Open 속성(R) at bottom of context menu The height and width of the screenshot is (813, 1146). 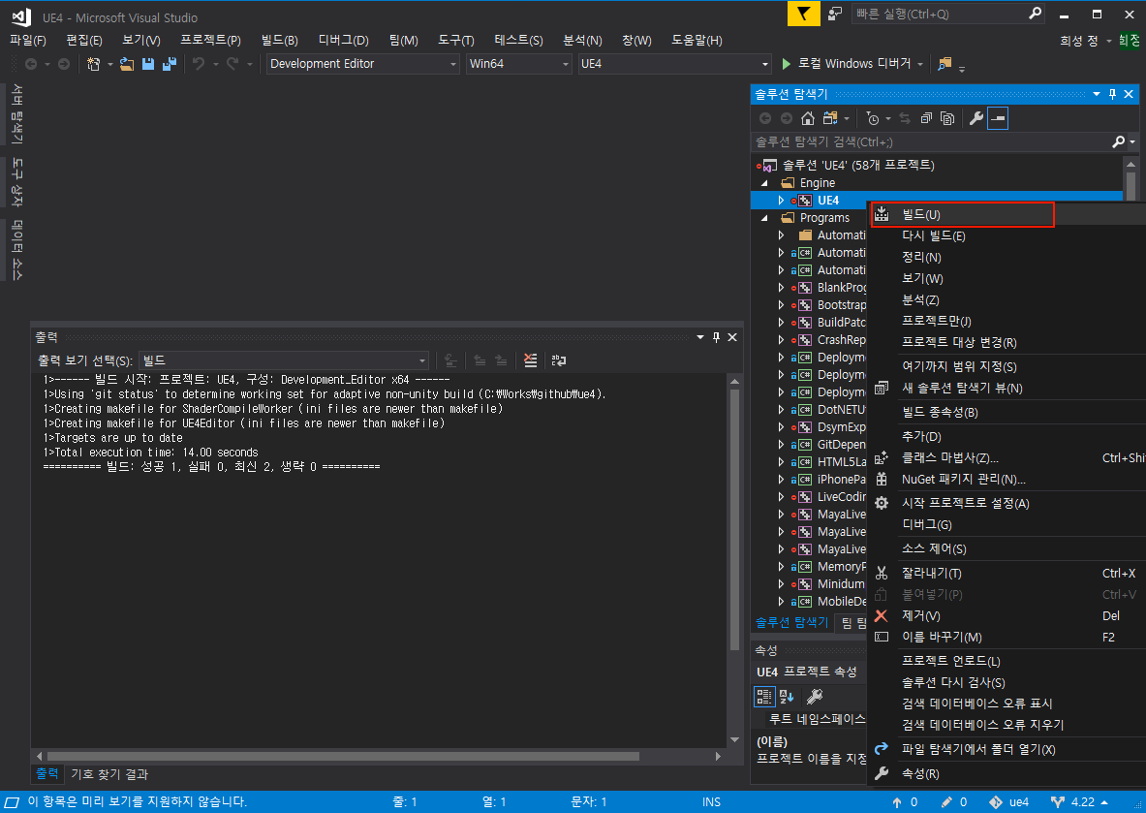[1007, 773]
